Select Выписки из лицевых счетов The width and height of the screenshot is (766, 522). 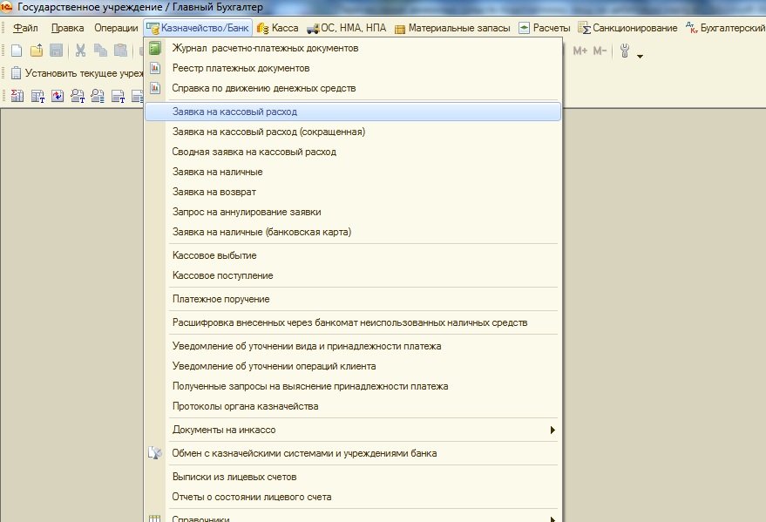pos(234,477)
